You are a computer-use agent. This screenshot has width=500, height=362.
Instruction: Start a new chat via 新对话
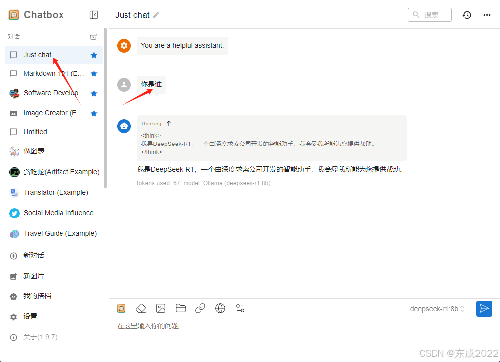pyautogui.click(x=54, y=256)
